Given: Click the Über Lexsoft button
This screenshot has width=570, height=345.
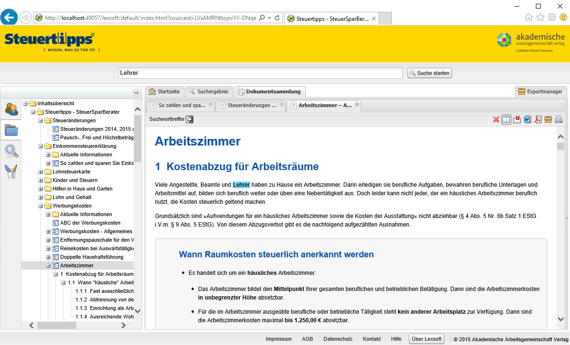Looking at the screenshot, I should (427, 339).
